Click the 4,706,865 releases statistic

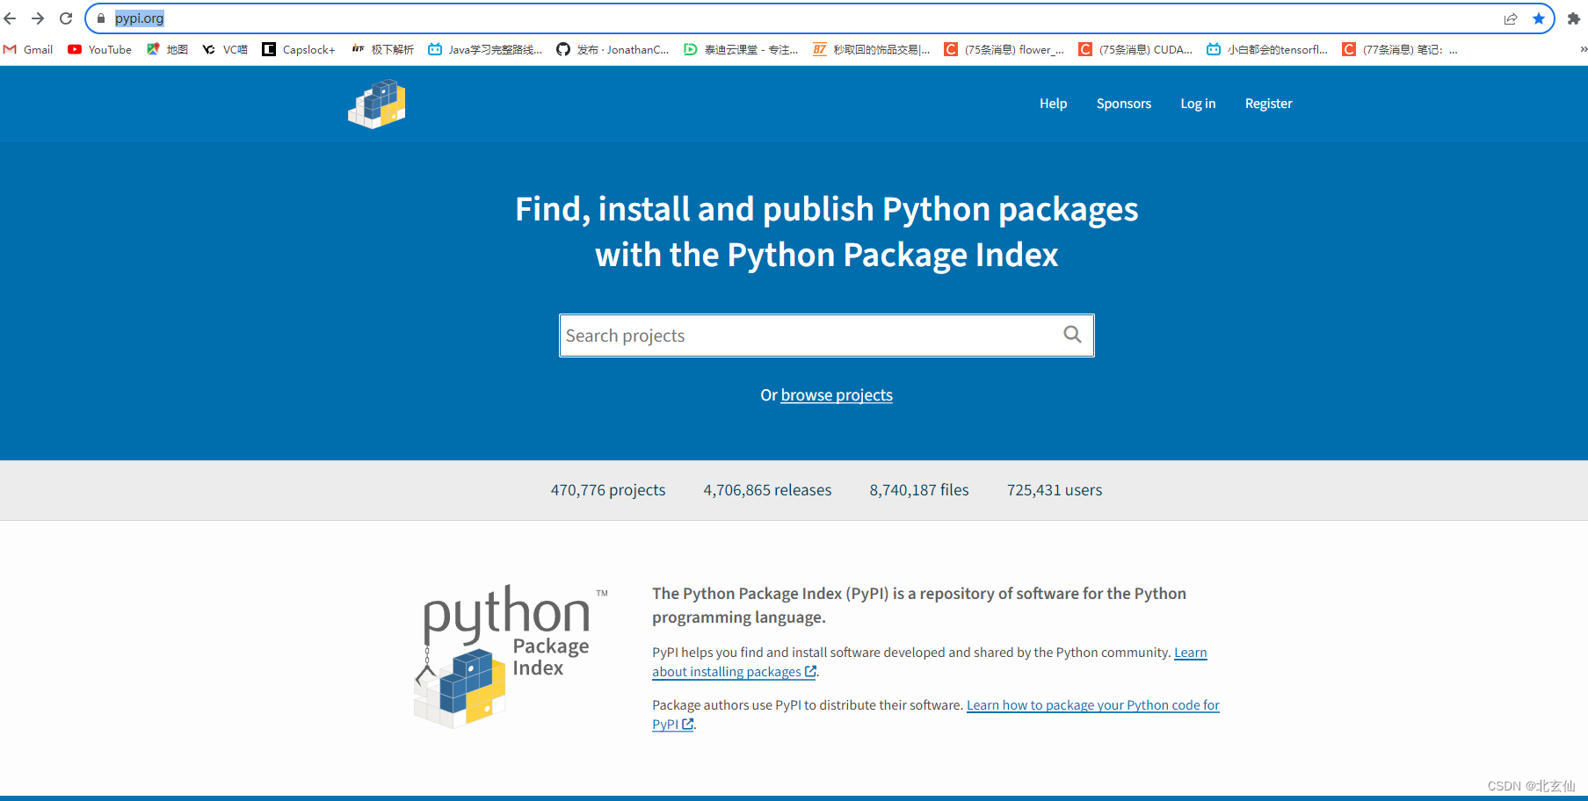click(767, 490)
